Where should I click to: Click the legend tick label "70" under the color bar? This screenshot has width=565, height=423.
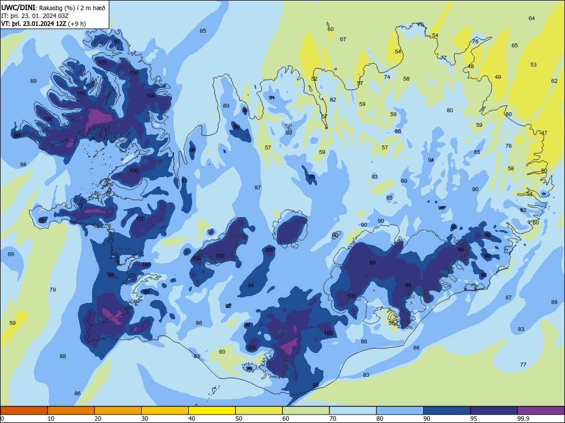333,418
